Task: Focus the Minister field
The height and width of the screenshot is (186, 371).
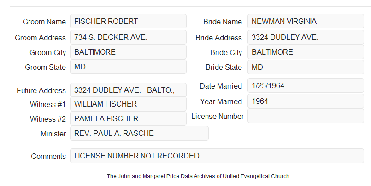Action: coord(139,133)
